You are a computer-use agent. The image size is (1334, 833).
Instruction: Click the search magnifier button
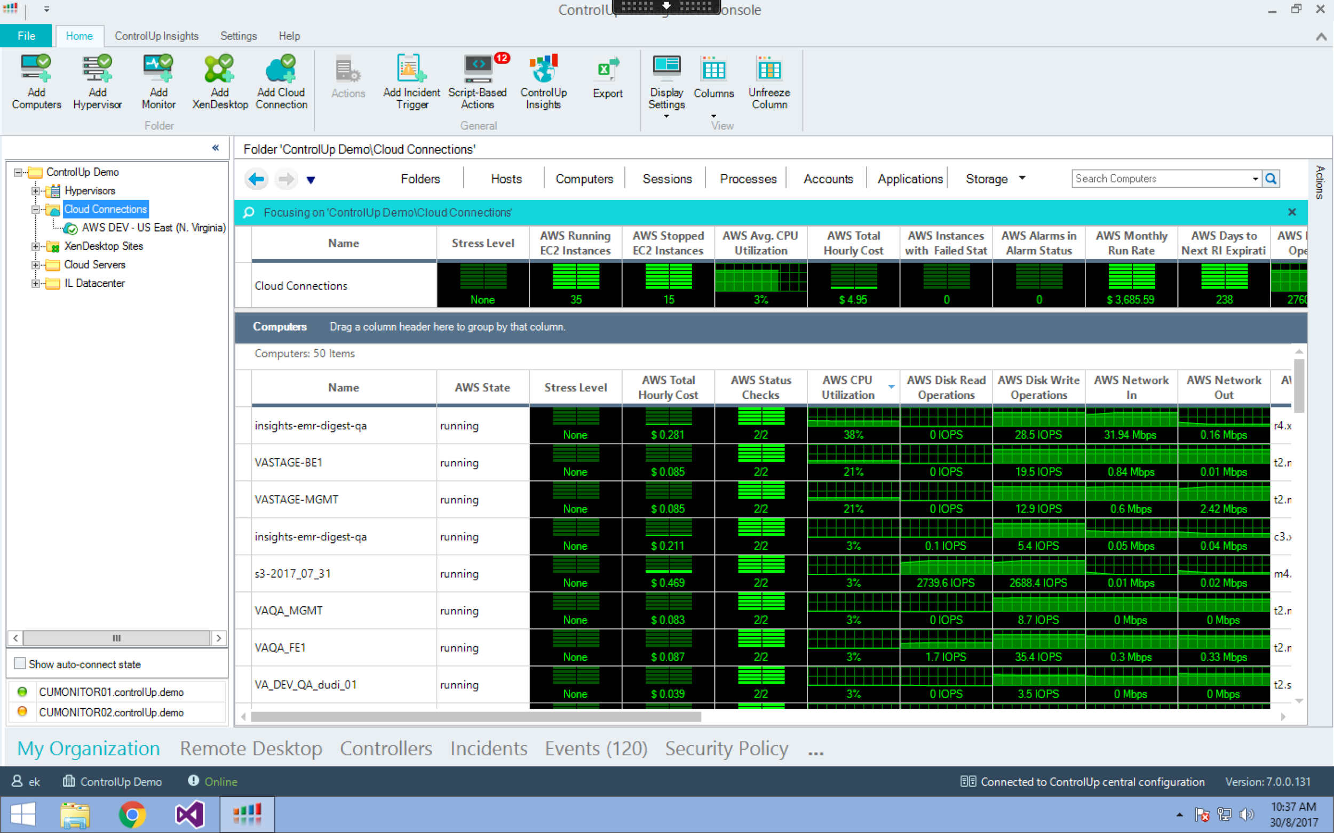click(x=1271, y=179)
